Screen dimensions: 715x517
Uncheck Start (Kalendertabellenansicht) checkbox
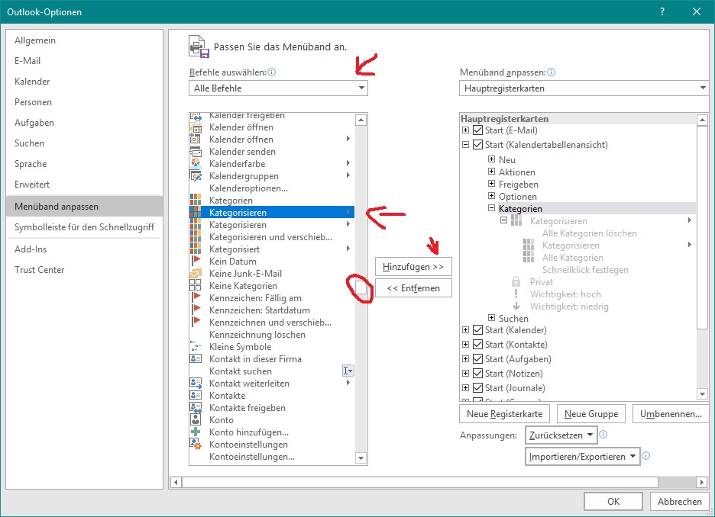pos(478,145)
